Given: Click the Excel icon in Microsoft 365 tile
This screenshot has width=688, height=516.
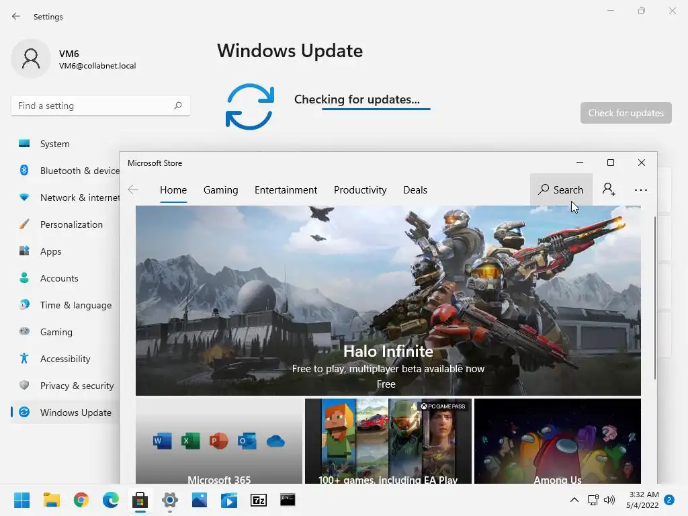Looking at the screenshot, I should point(190,441).
